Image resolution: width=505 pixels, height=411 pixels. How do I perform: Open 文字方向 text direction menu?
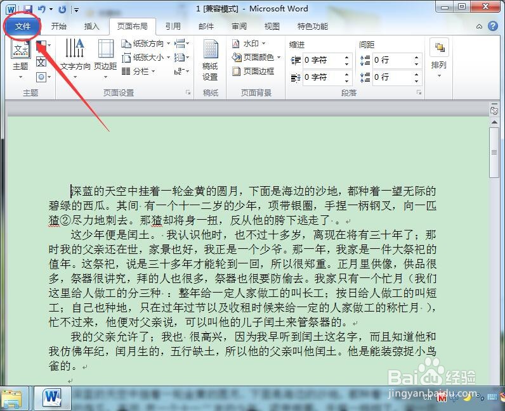point(75,59)
